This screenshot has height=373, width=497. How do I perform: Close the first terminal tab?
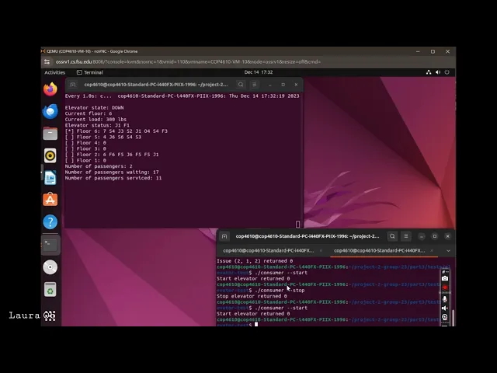[x=321, y=250]
